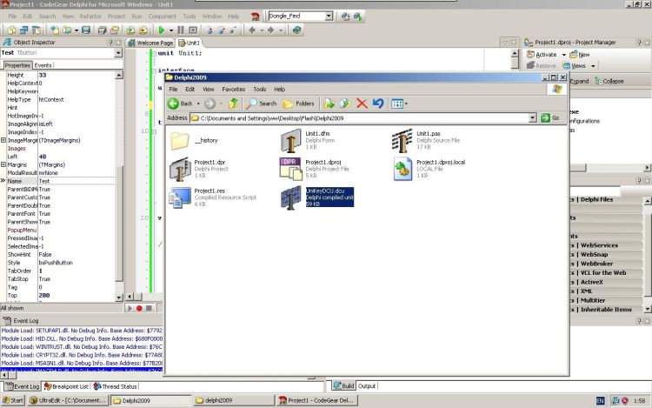
Task: Click the Delphi Help book icon
Action: click(296, 30)
